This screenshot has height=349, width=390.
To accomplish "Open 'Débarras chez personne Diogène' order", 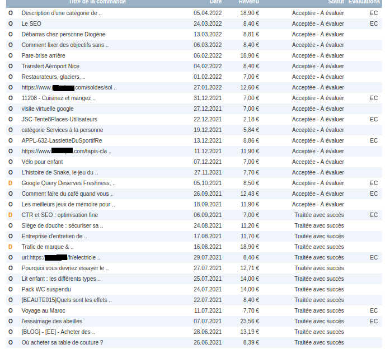I will point(63,34).
